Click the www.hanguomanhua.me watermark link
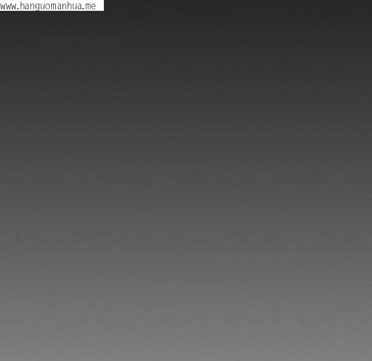The width and height of the screenshot is (372, 361). pyautogui.click(x=48, y=6)
